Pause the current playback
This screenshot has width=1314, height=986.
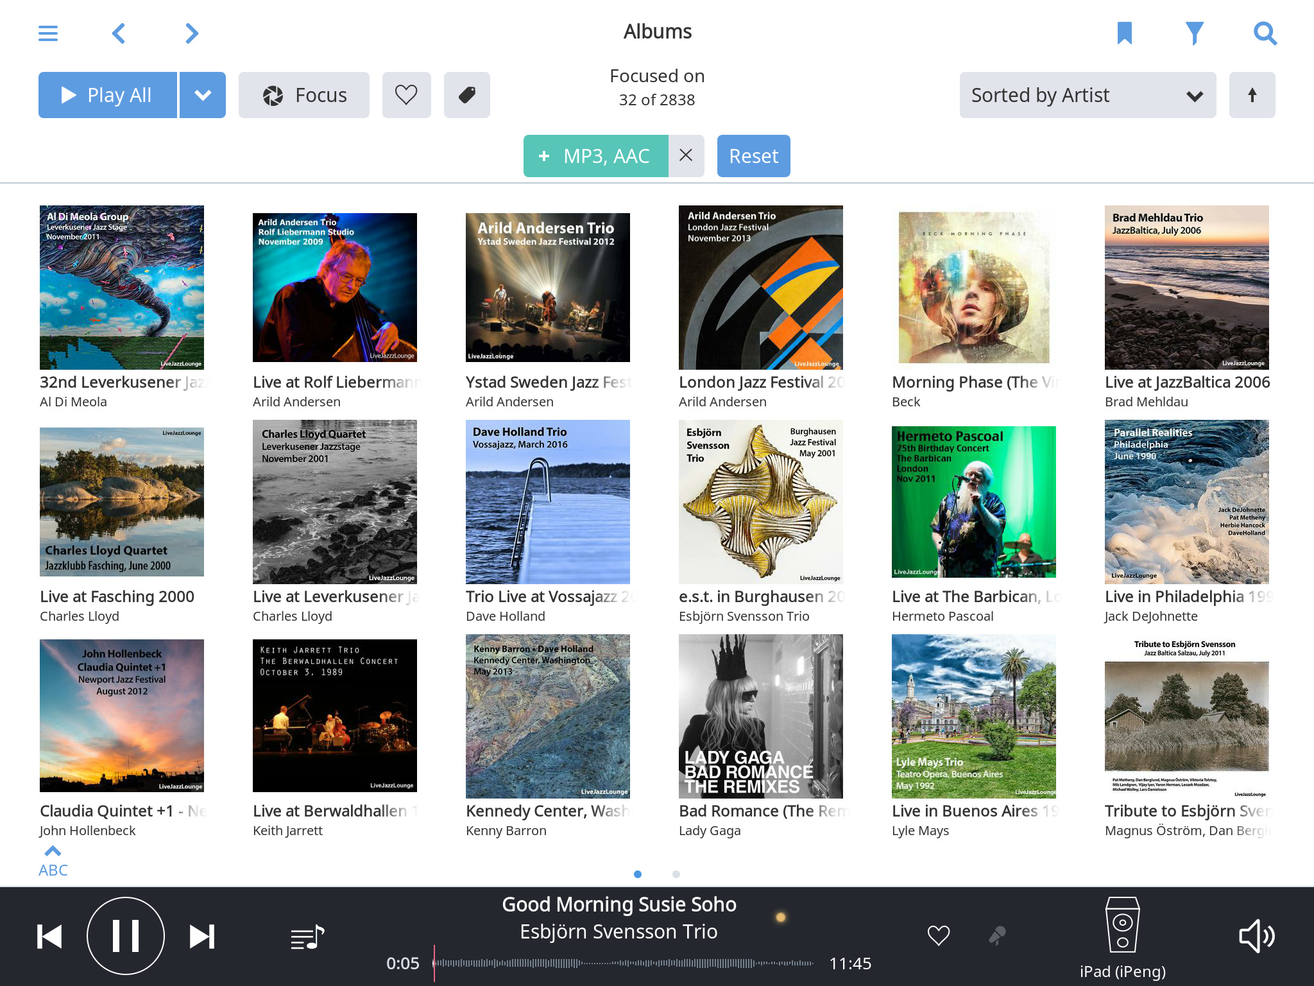click(126, 936)
